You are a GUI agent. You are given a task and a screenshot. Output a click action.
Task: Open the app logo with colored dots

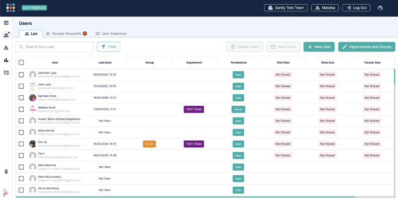click(x=10, y=8)
